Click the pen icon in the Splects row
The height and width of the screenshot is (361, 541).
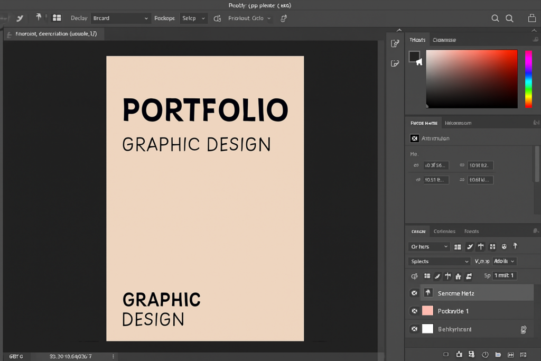pos(437,276)
